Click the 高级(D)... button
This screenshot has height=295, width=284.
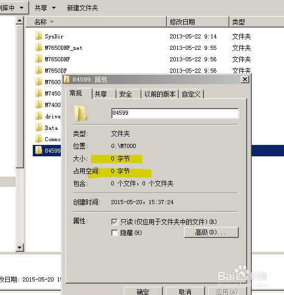click(211, 232)
